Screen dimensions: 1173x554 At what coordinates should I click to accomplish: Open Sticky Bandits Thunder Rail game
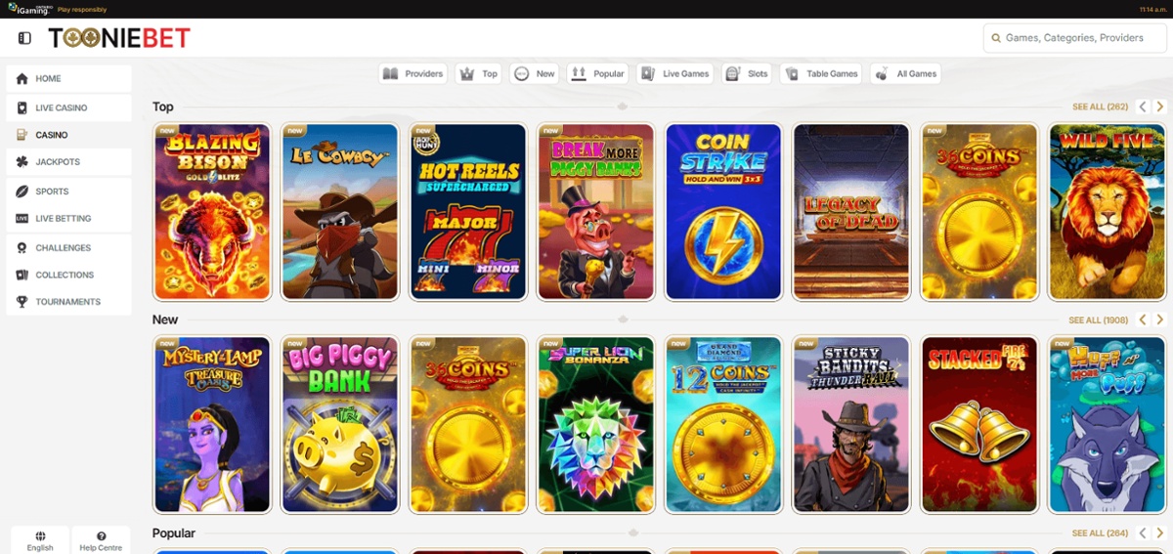point(851,425)
